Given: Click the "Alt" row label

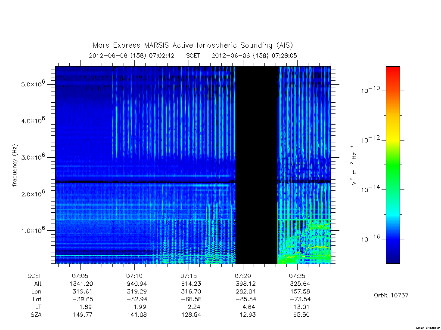Looking at the screenshot, I should click(38, 284).
